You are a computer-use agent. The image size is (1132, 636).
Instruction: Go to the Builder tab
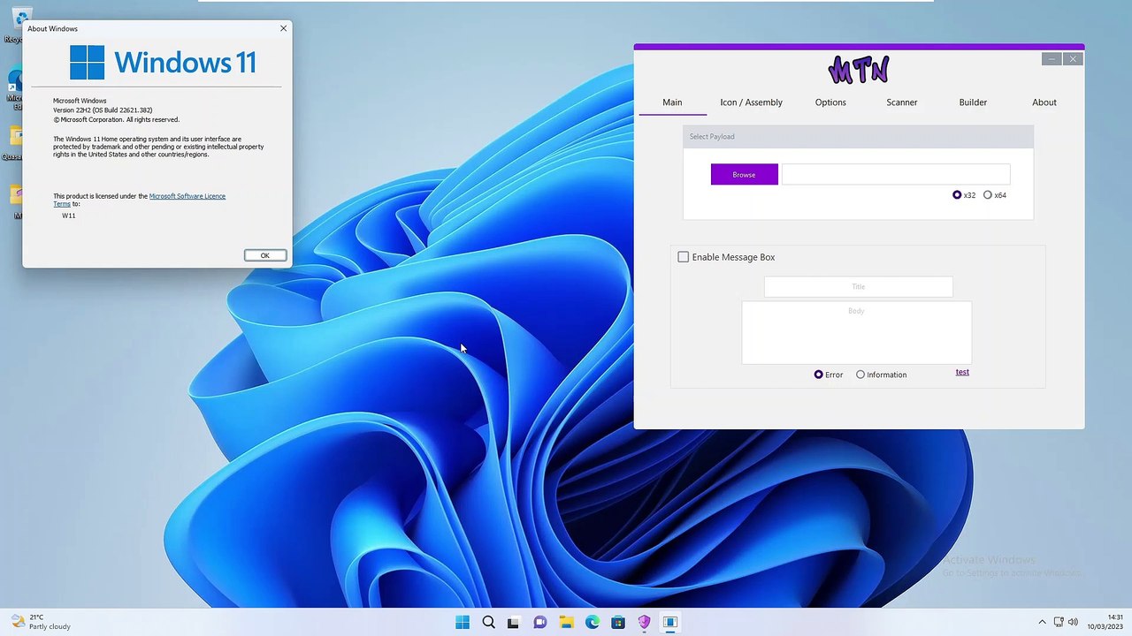tap(973, 102)
